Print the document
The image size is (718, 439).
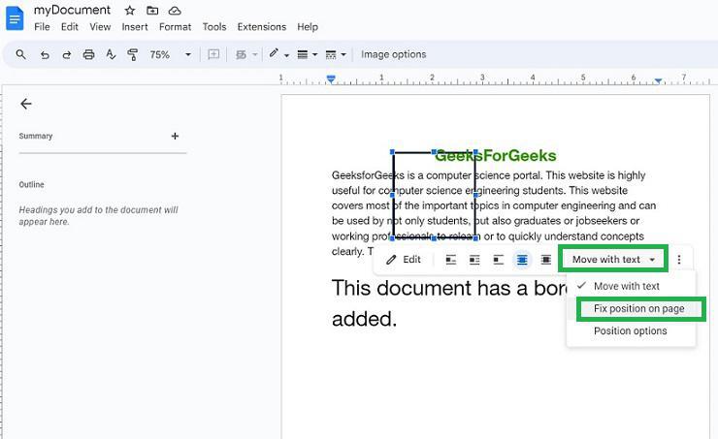click(x=88, y=55)
